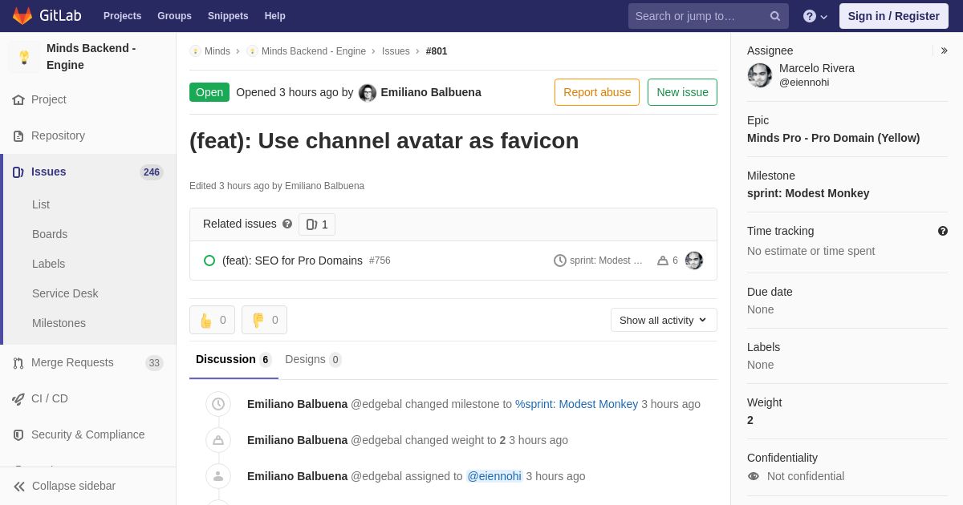This screenshot has width=963, height=505.
Task: Click the @eiennohi mention
Action: tap(494, 476)
